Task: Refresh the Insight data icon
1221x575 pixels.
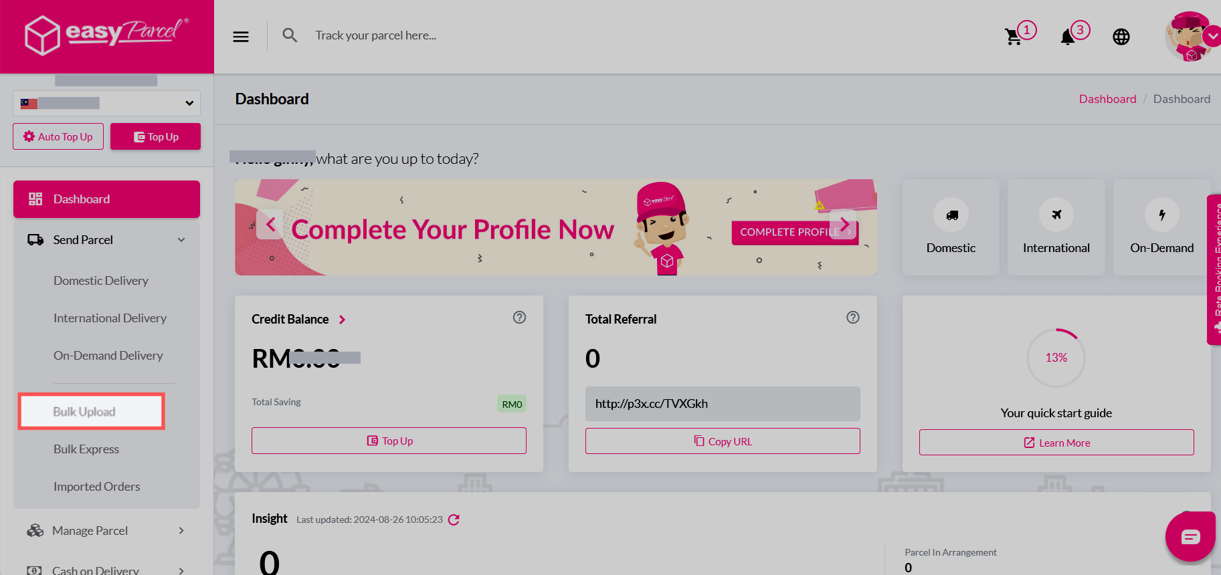Action: click(x=454, y=520)
